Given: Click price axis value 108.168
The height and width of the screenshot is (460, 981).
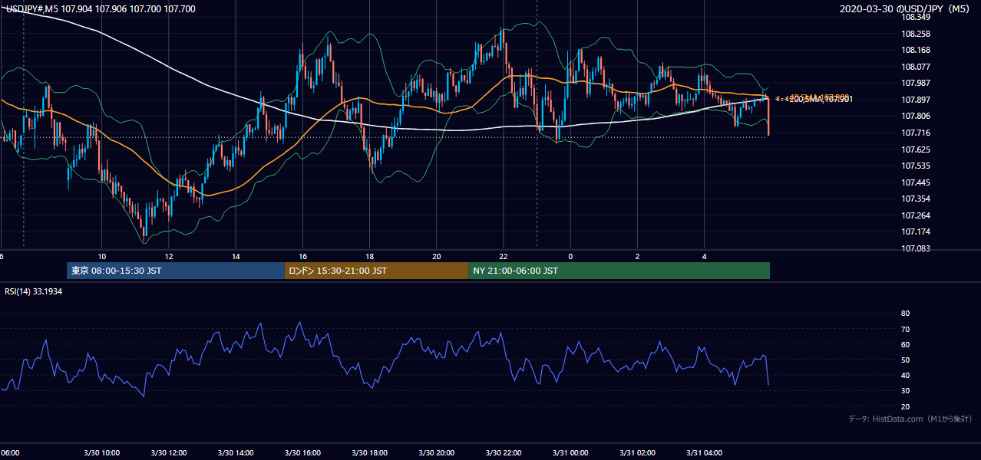Looking at the screenshot, I should point(915,50).
